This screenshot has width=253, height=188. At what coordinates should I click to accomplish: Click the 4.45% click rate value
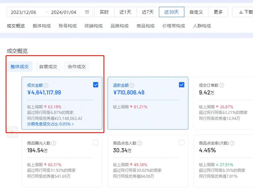(x=207, y=150)
